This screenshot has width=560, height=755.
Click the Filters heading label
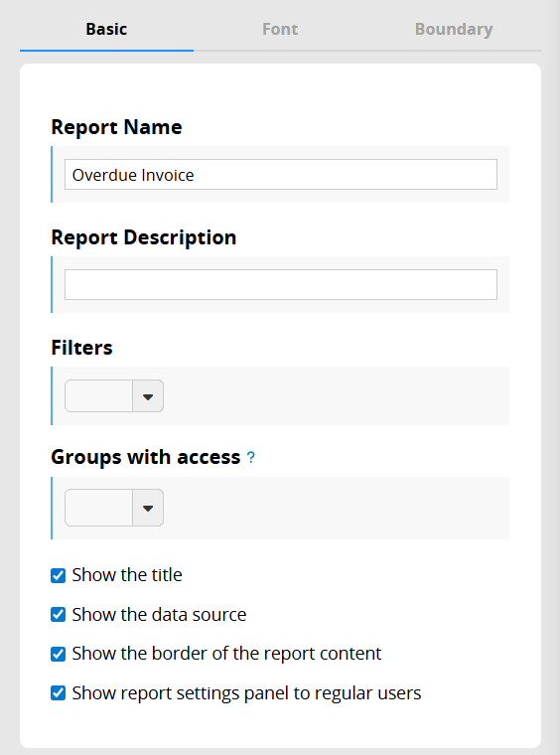pyautogui.click(x=81, y=348)
